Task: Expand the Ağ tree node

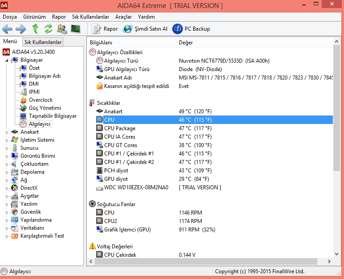Action: [7, 180]
